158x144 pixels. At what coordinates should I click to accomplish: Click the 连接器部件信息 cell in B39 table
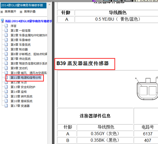pos(95,116)
